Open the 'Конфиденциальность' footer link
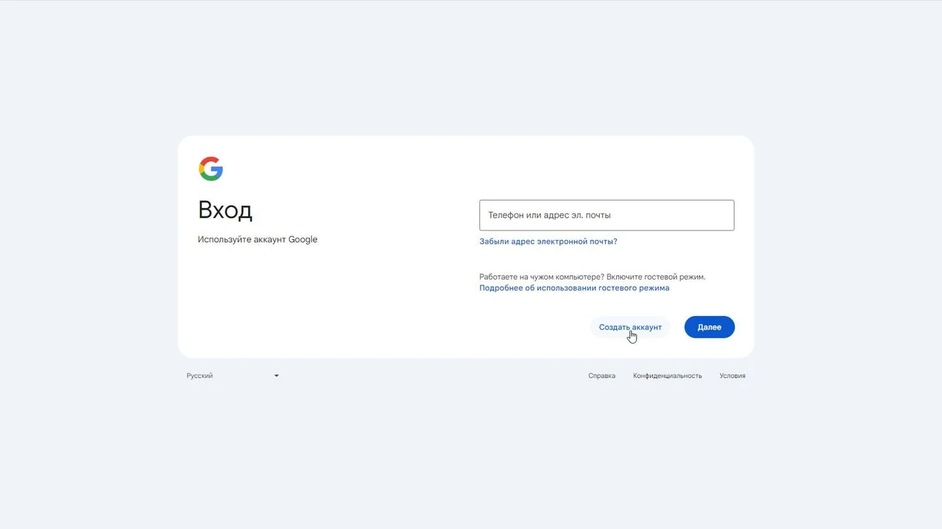 [667, 376]
